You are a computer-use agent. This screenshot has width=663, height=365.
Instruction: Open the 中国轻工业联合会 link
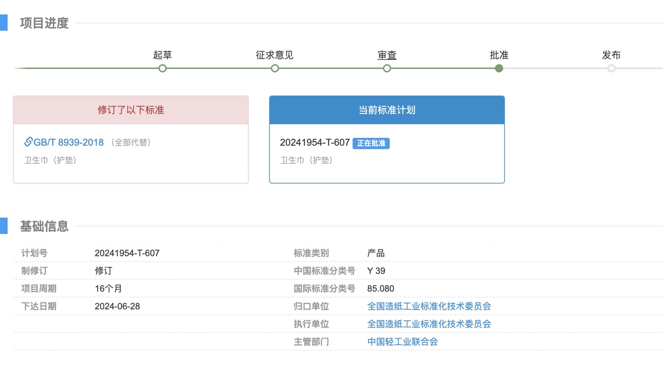404,342
